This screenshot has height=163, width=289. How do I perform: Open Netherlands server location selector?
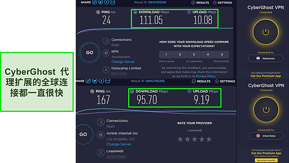click(x=265, y=58)
